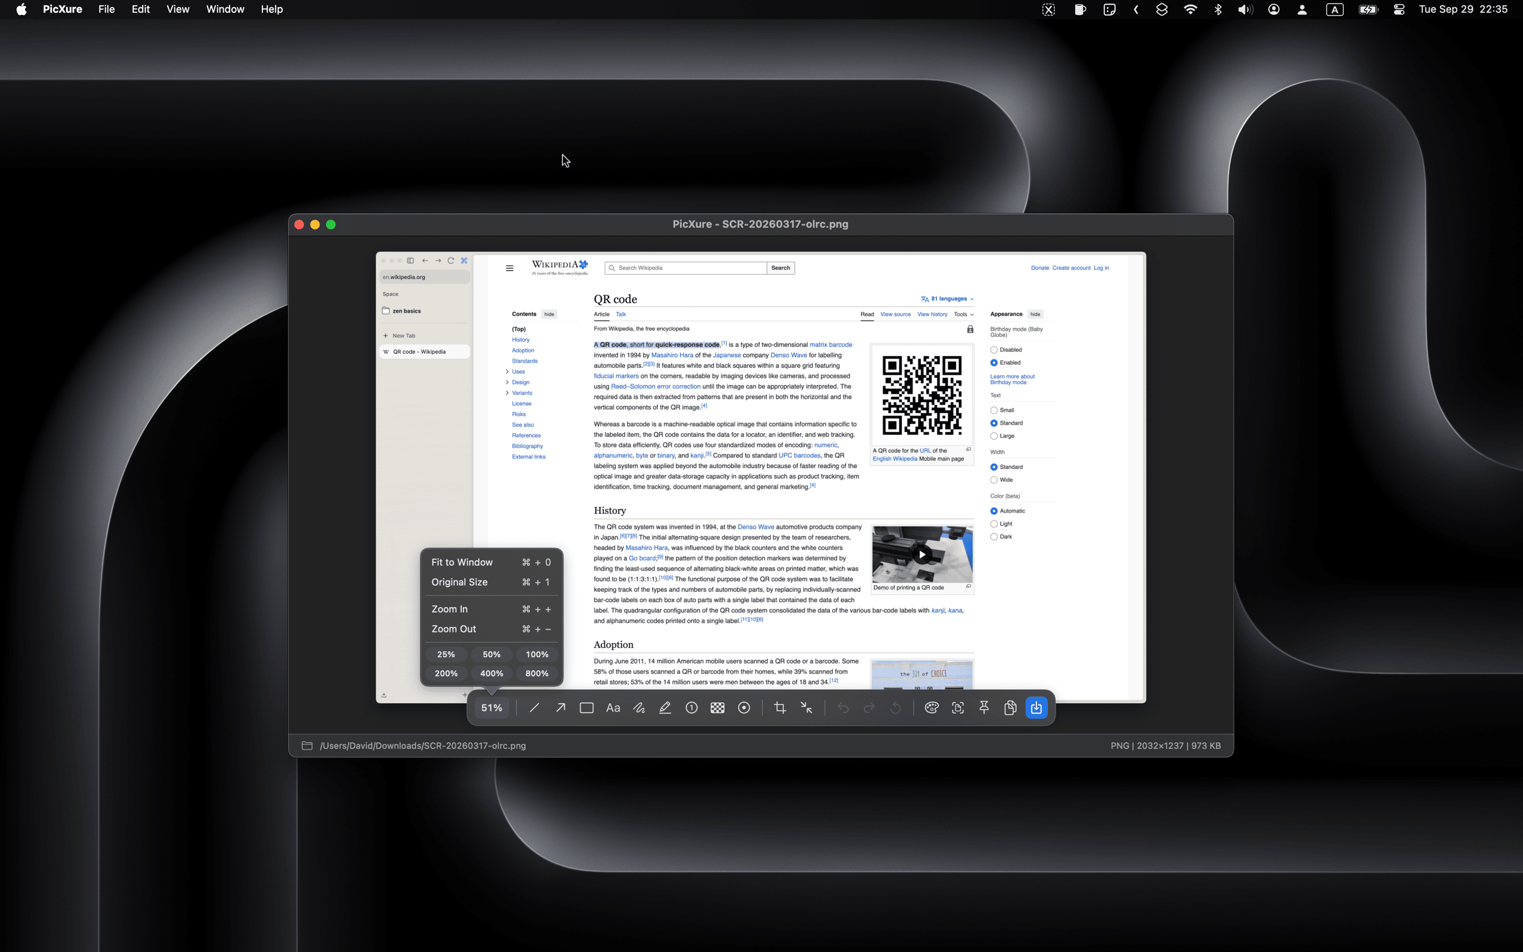Copy image using the copy icon
This screenshot has height=952, width=1523.
click(x=1010, y=707)
